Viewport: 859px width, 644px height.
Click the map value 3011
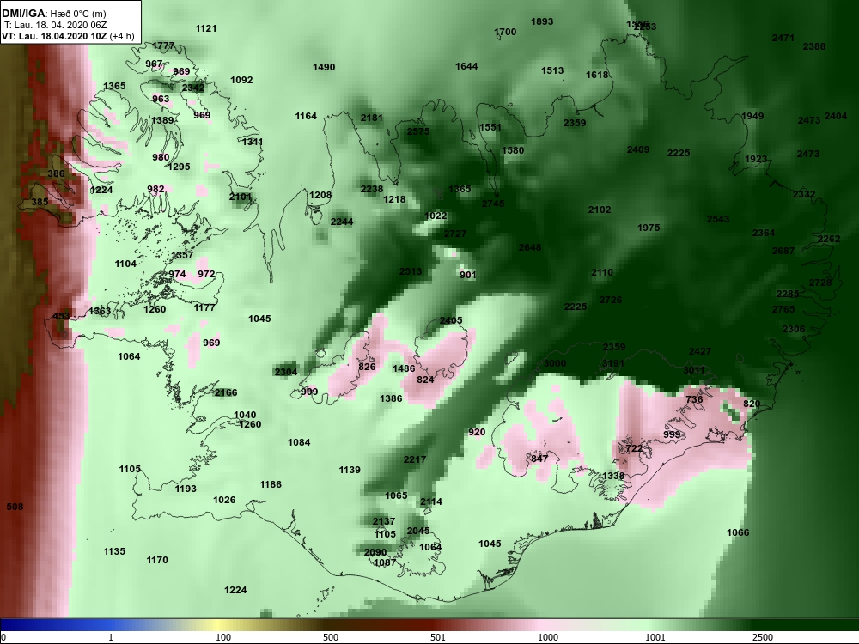pos(694,370)
